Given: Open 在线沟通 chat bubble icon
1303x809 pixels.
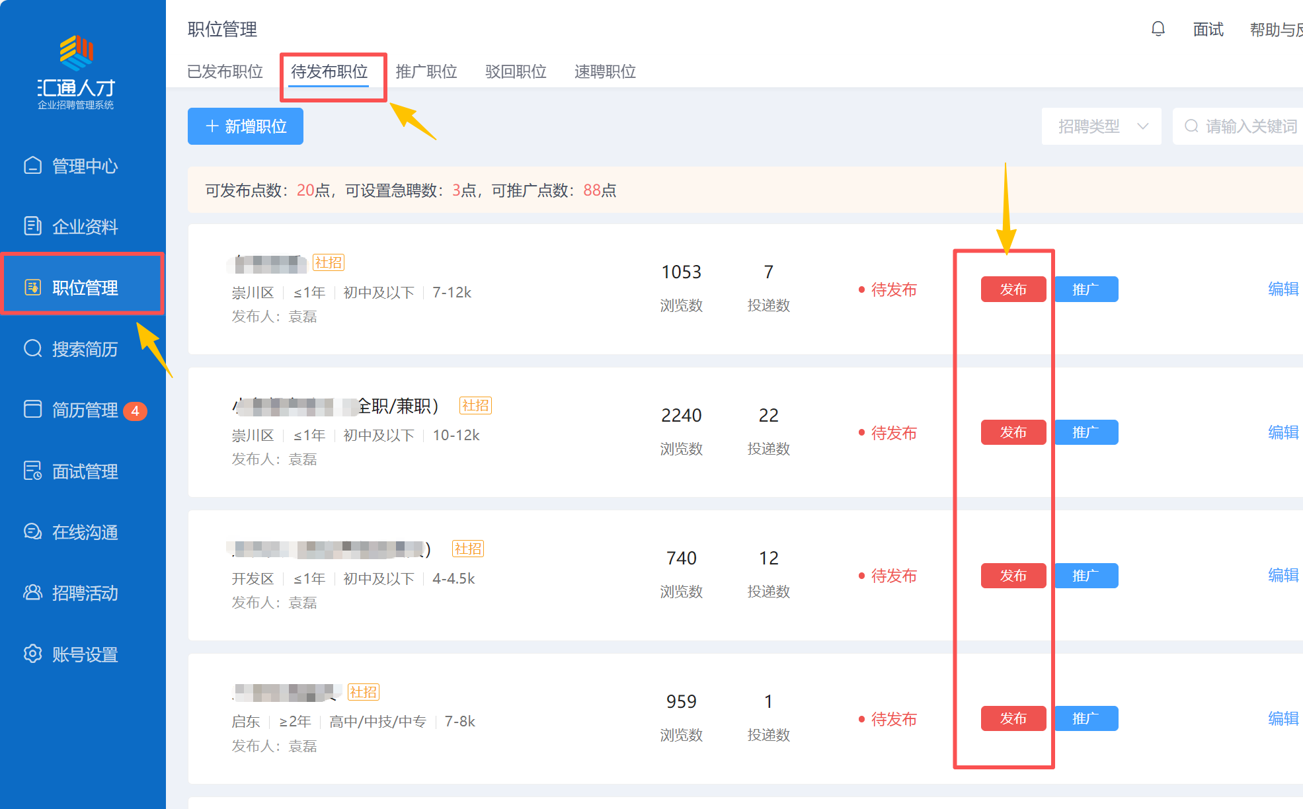Looking at the screenshot, I should pos(32,531).
